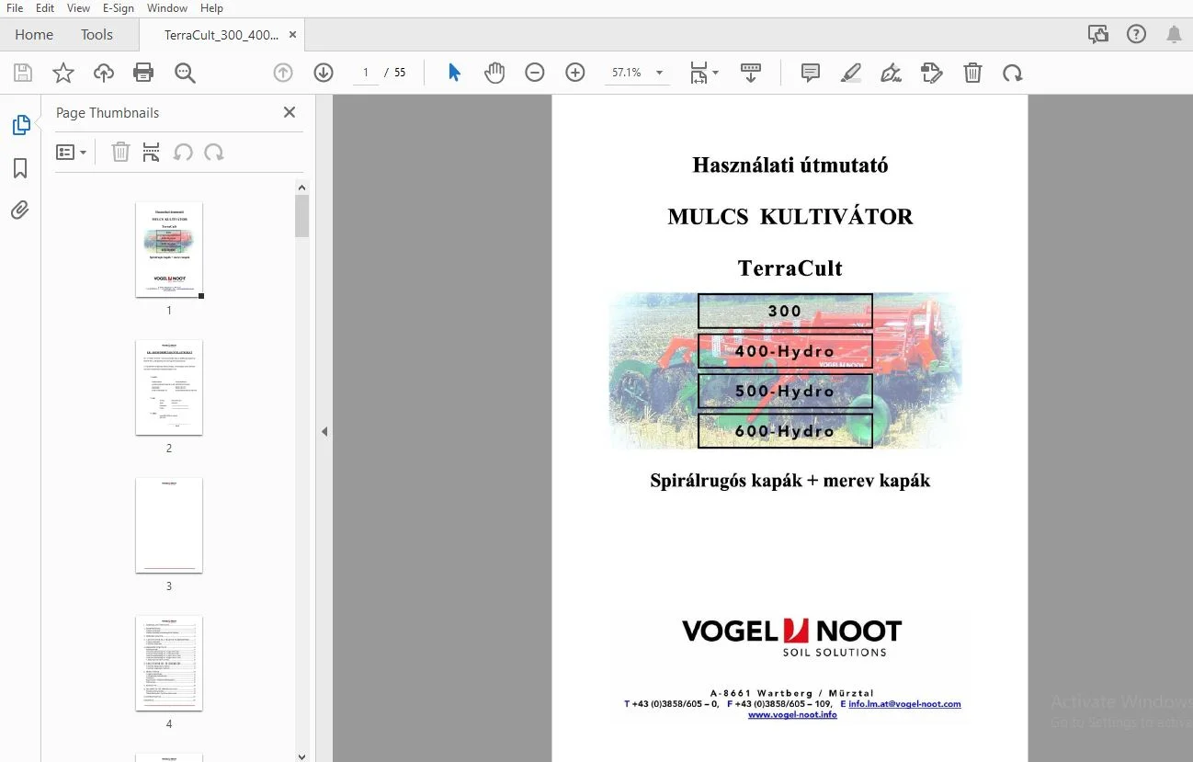The width and height of the screenshot is (1193, 762).
Task: Switch to the Tools tab
Action: (97, 35)
